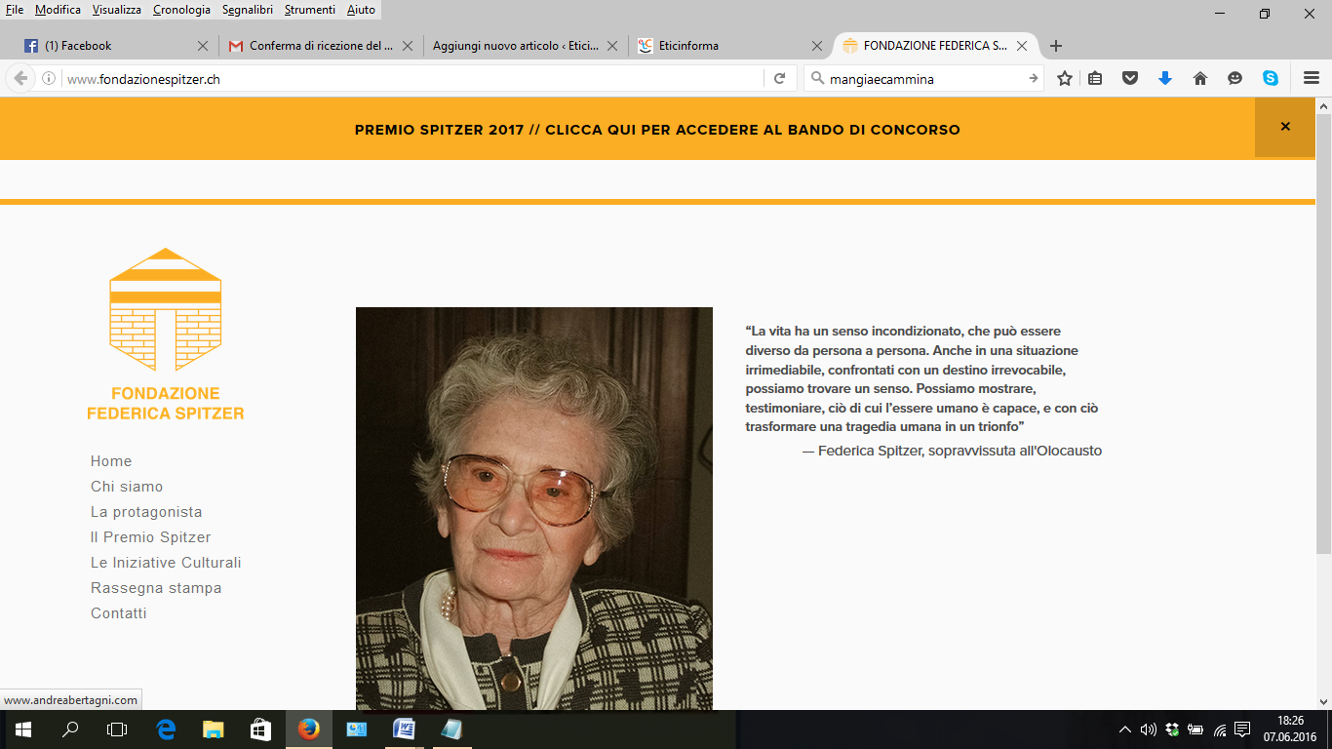Open Le Iniziative Culturali page
Viewport: 1332px width, 749px height.
pos(166,563)
